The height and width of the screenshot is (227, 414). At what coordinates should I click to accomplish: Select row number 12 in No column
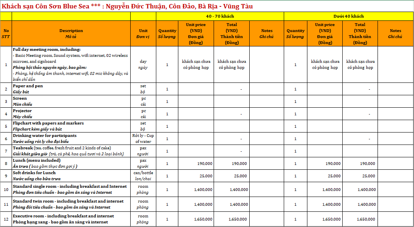6,219
